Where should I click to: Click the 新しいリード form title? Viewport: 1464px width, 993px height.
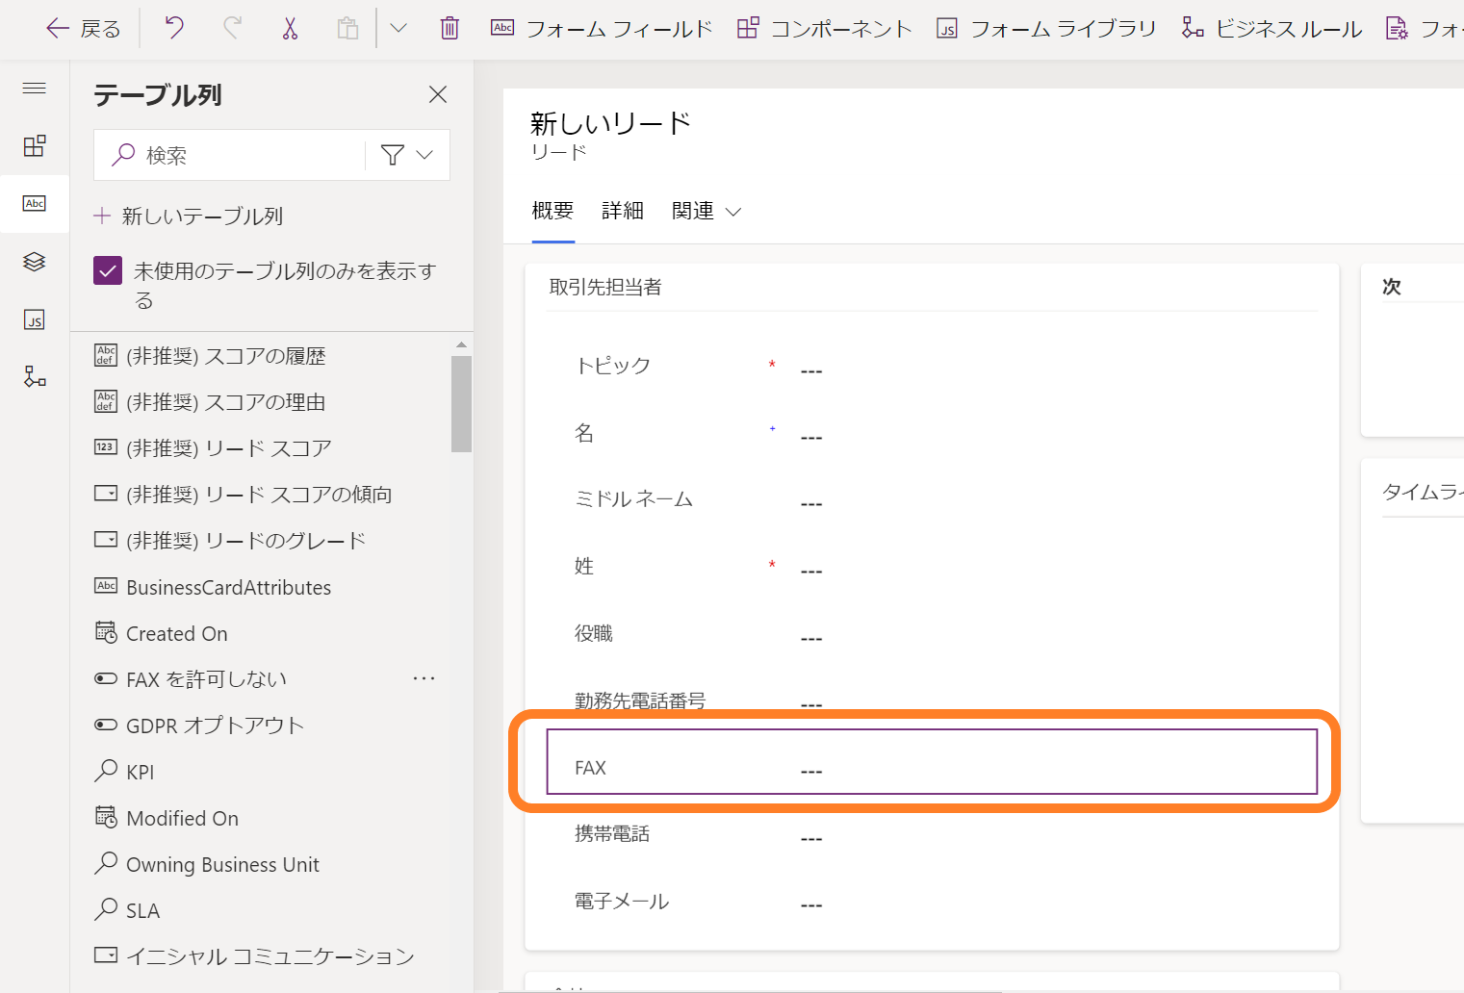click(x=611, y=123)
